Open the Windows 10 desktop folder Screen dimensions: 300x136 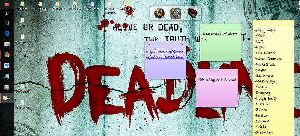[22, 39]
